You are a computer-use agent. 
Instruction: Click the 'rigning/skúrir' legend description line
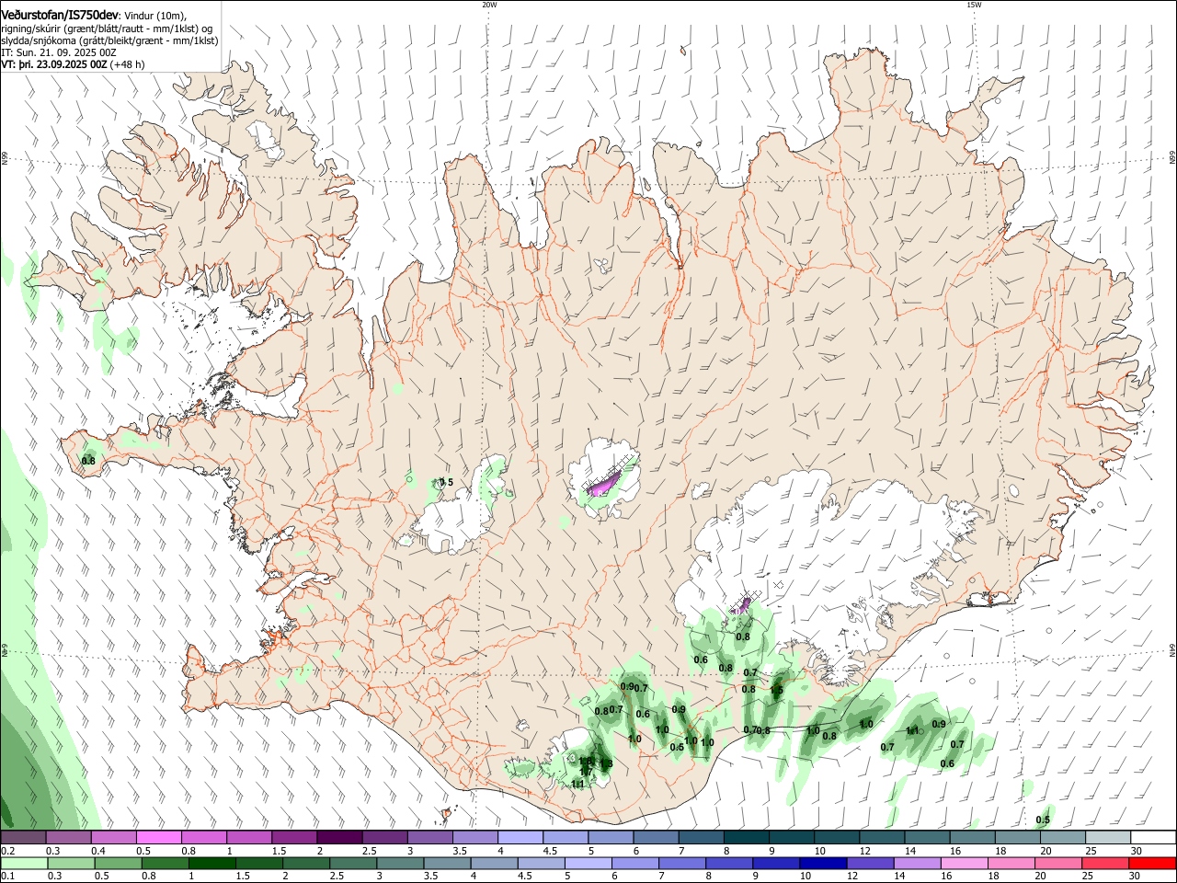107,29
